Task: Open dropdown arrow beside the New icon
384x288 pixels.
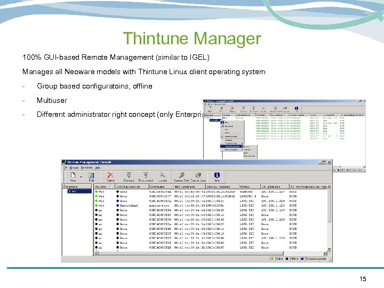Action: 81,176
